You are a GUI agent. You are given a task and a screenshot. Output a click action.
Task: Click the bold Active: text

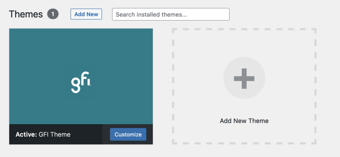26,134
